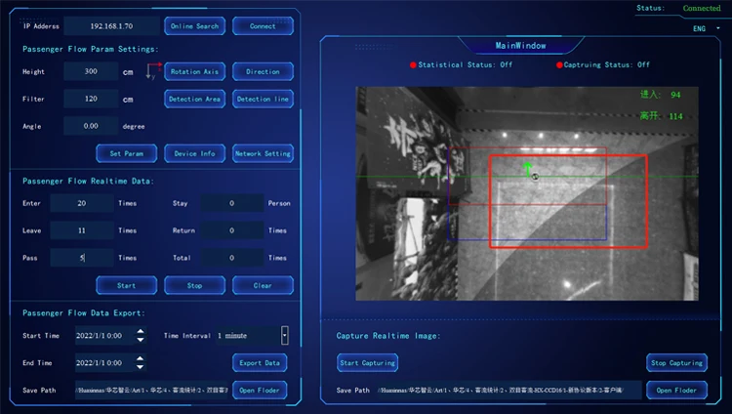Open Rotation Axis settings
The height and width of the screenshot is (414, 732).
pyautogui.click(x=194, y=71)
